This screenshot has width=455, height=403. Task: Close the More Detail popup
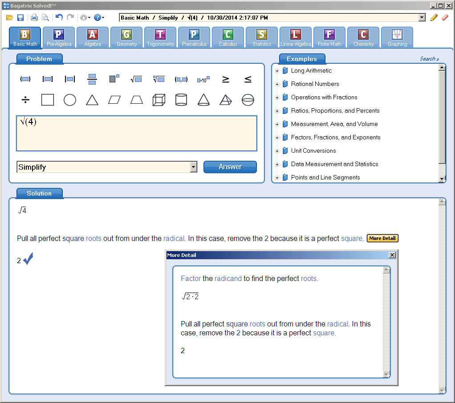click(392, 255)
